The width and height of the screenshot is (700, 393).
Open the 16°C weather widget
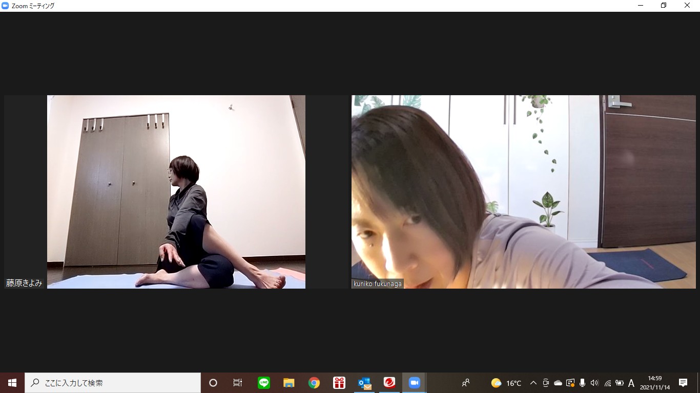[x=506, y=383]
